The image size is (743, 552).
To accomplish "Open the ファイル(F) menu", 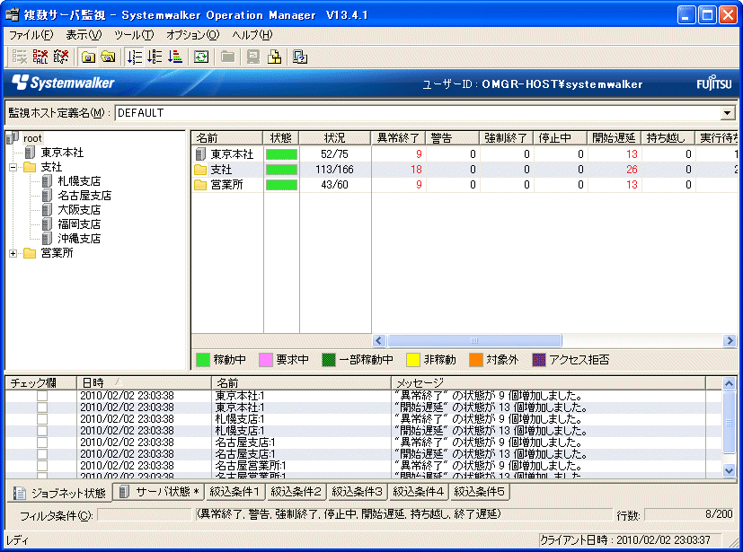I will tap(31, 35).
